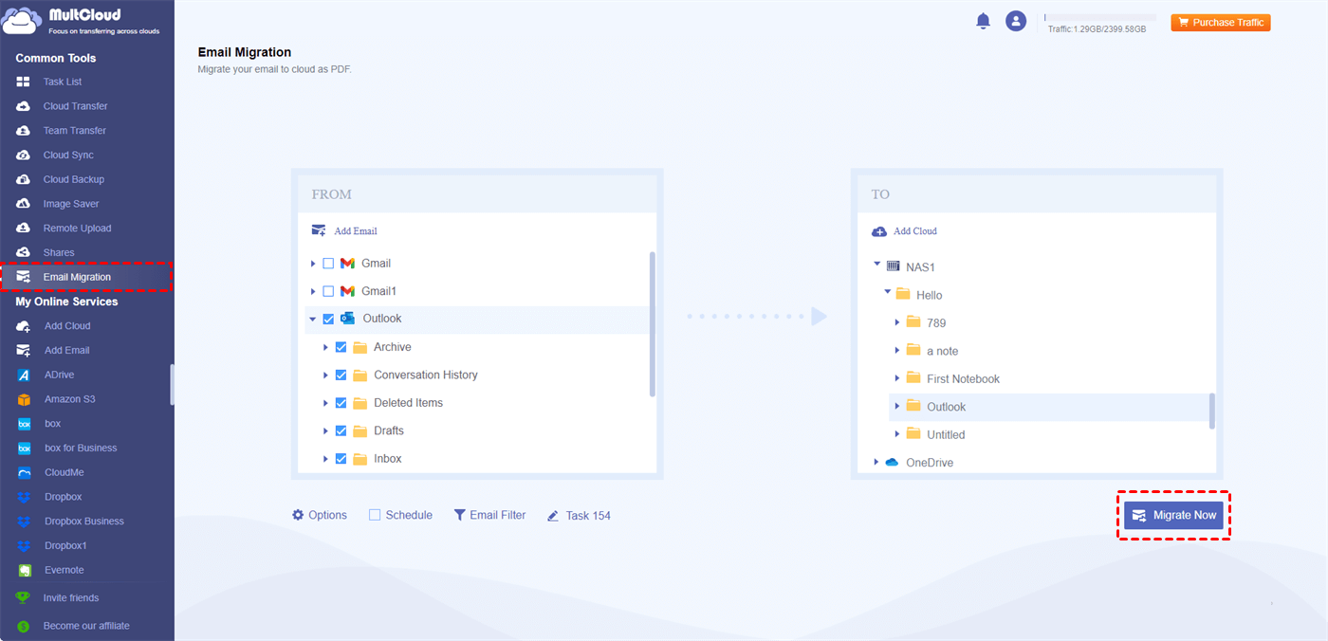Click the Invite friends trophy icon
This screenshot has height=641, width=1328.
click(24, 598)
